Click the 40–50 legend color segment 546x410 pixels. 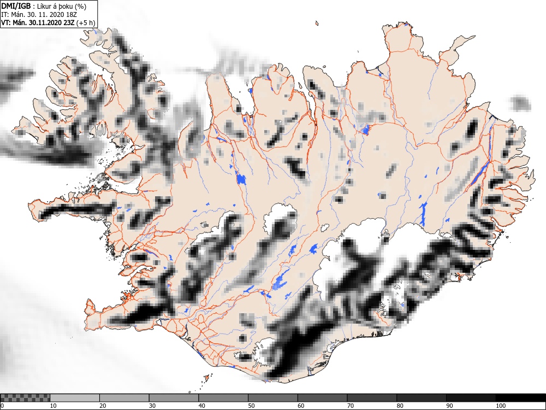(223, 398)
